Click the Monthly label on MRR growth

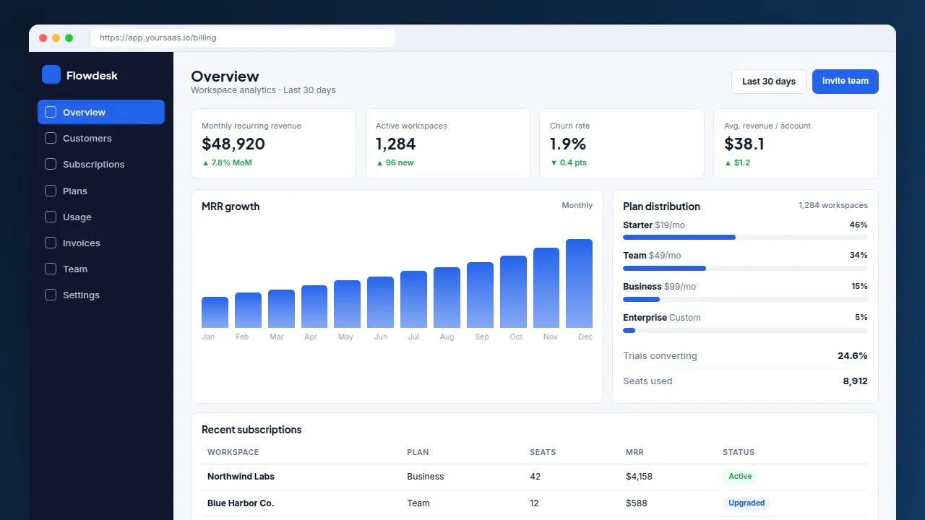pyautogui.click(x=577, y=206)
